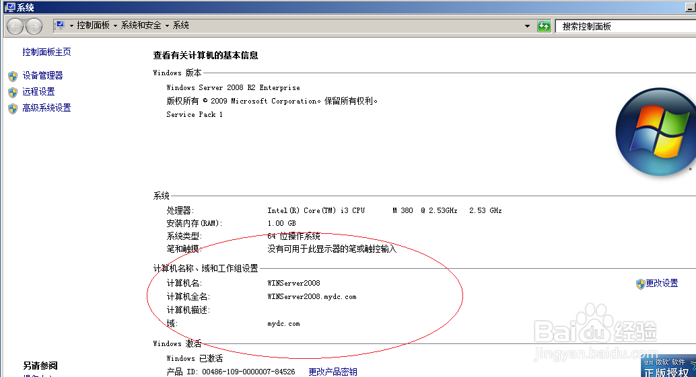Click the shield icon next to 更改设置
Screen dimensions: 696x377
pyautogui.click(x=640, y=284)
